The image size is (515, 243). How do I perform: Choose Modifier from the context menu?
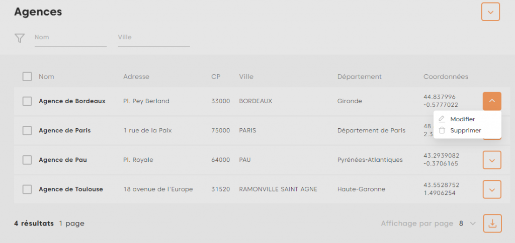[463, 119]
